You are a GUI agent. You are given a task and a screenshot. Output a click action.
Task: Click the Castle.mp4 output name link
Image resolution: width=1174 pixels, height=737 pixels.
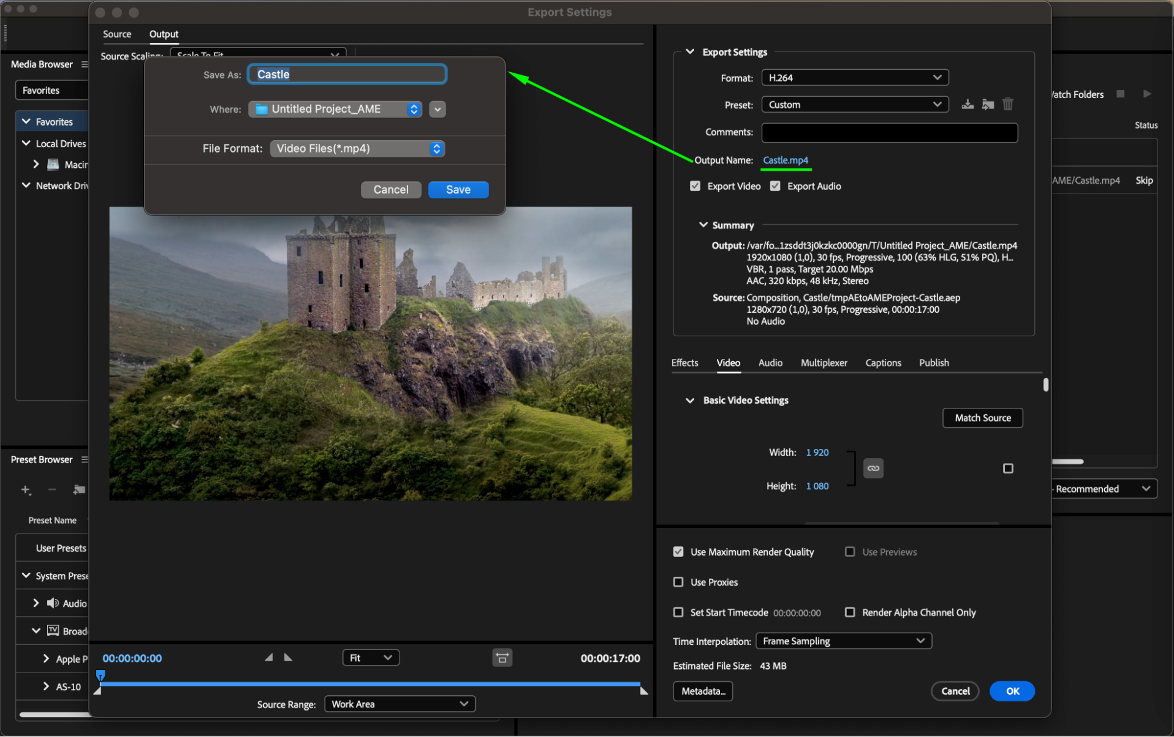click(x=785, y=160)
